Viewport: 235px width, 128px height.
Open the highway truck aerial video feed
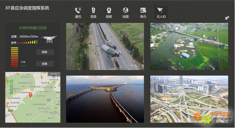[x=105, y=46]
